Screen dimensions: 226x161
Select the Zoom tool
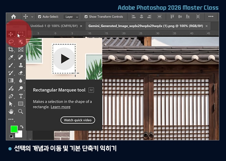tap(20, 111)
